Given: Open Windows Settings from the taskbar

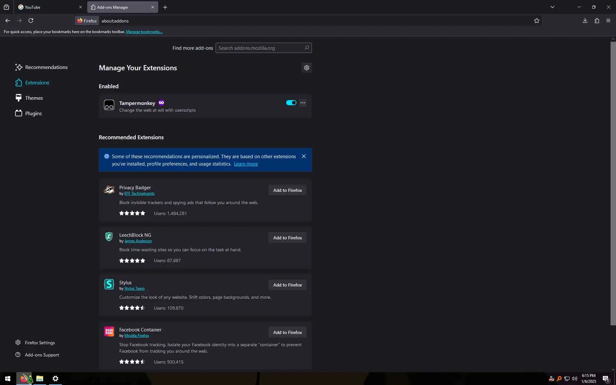Looking at the screenshot, I should pos(56,379).
